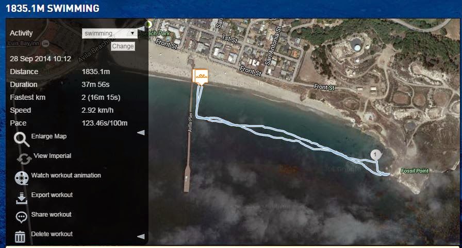Click the 1835.1M SWIMMING page heading

tap(53, 8)
